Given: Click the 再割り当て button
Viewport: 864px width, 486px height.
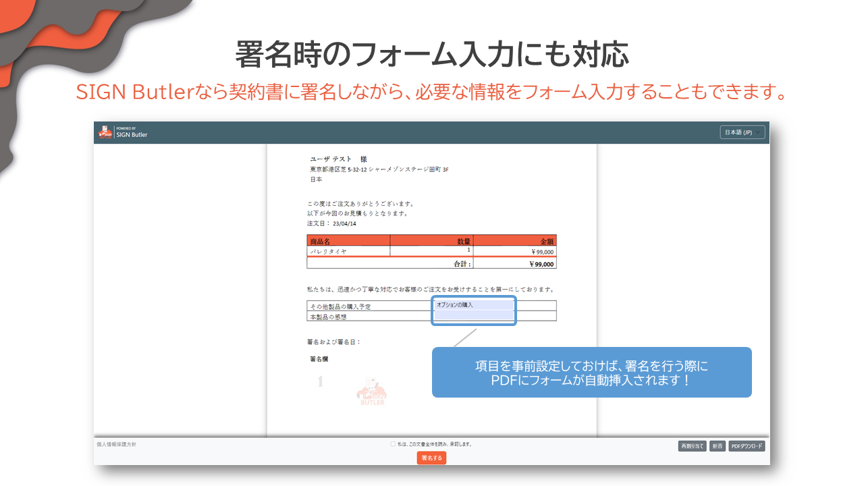Looking at the screenshot, I should coord(692,446).
